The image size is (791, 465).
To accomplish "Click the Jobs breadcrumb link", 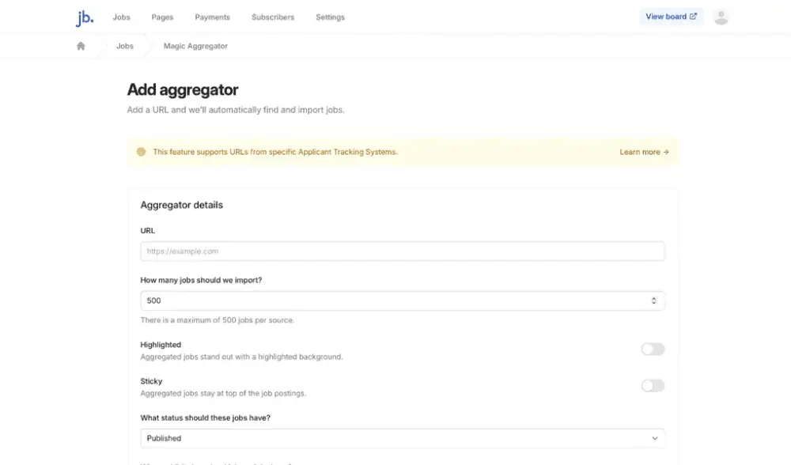I will (125, 46).
